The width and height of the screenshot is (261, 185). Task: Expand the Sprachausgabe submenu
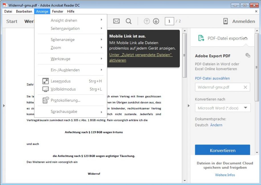(x=71, y=112)
